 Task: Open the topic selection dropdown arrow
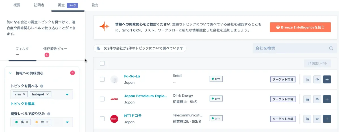point(67,95)
